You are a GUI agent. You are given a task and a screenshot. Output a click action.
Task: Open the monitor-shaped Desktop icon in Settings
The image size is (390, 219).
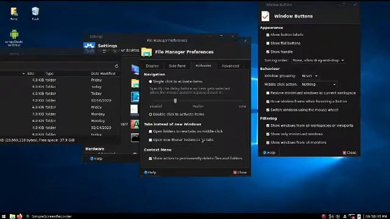coord(135,69)
